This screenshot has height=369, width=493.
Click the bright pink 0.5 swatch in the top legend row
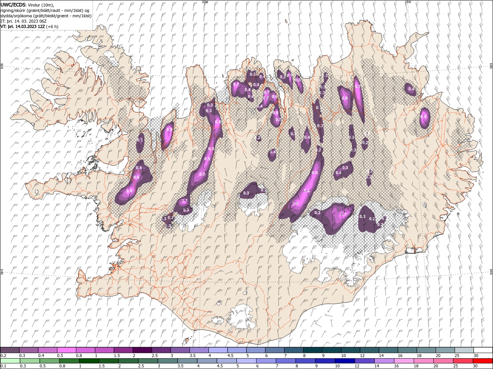[66, 350]
